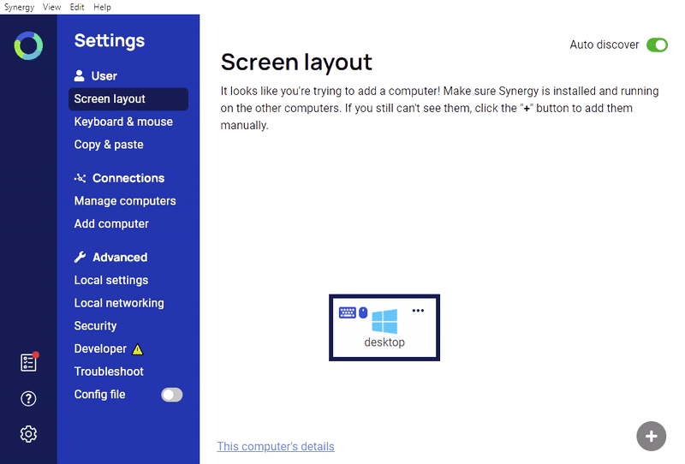Follow This computer's details link

pyautogui.click(x=276, y=446)
